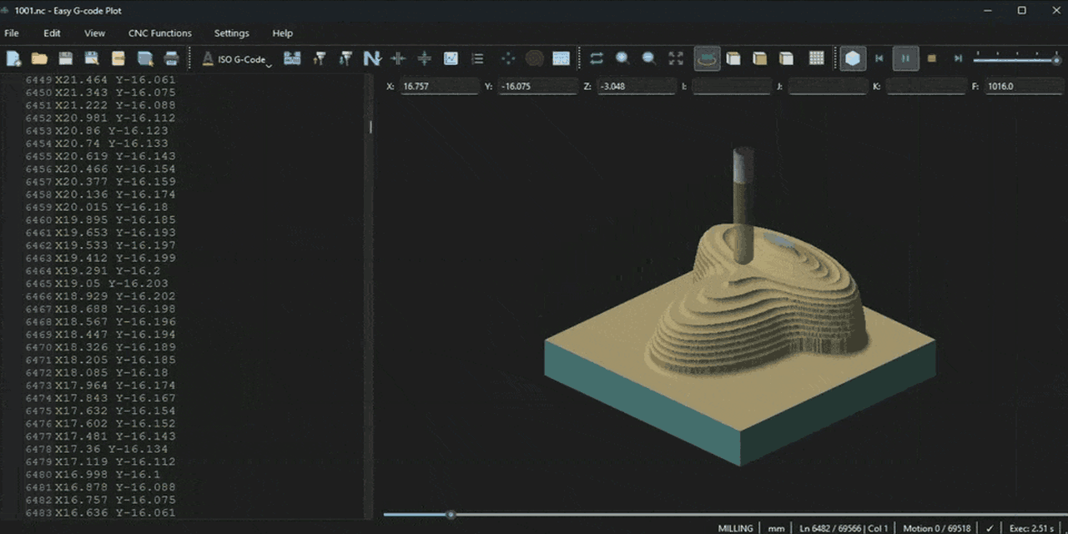
Task: Click the mm units status entry
Action: click(777, 528)
